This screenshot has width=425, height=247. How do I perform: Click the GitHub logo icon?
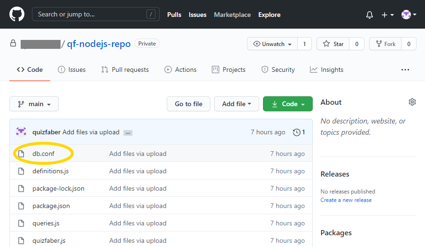tap(16, 15)
